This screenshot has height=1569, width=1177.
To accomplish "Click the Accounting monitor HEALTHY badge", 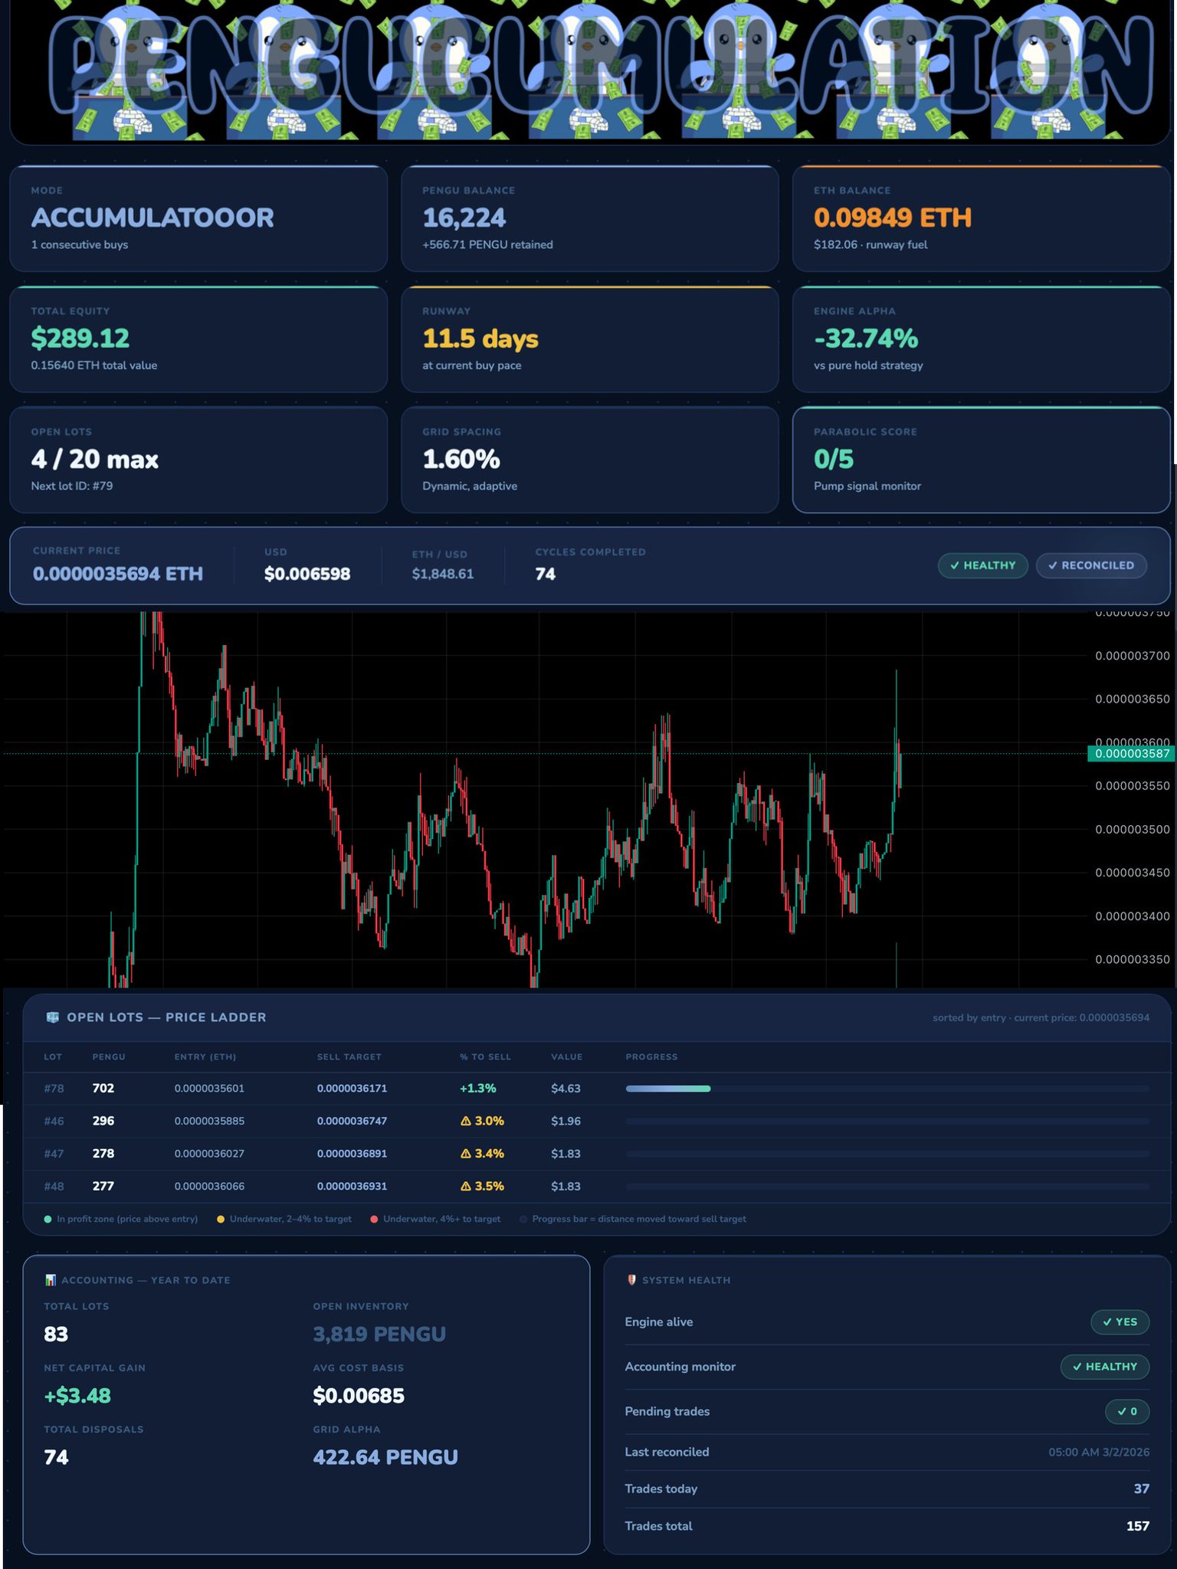I will [1104, 1367].
